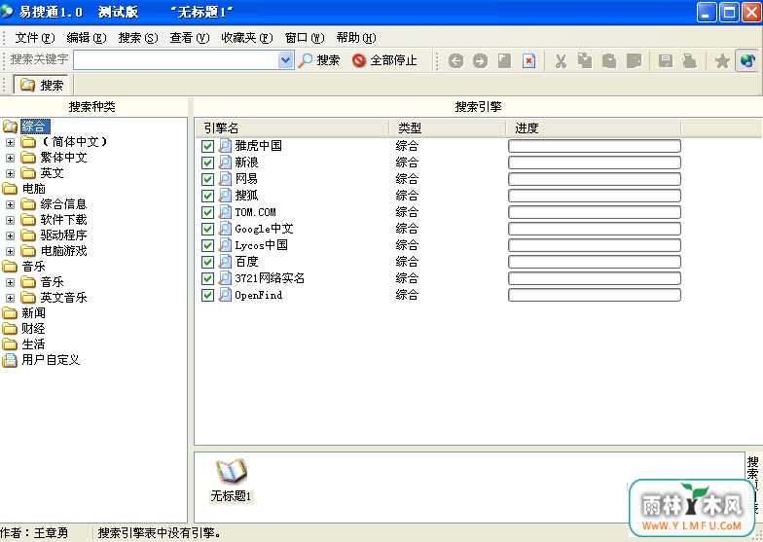This screenshot has height=542, width=763.
Task: Expand the 驱动程序 folder
Action: [x=10, y=235]
